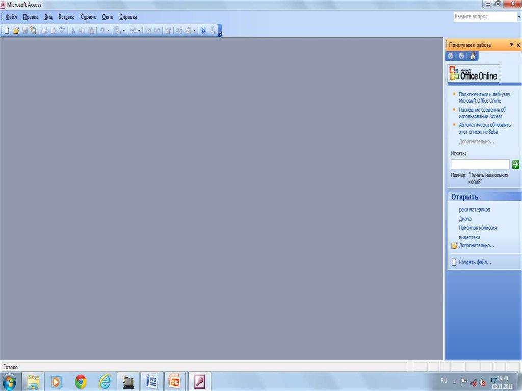522x391 pixels.
Task: Click the 'Создать файл...' link
Action: [475, 263]
